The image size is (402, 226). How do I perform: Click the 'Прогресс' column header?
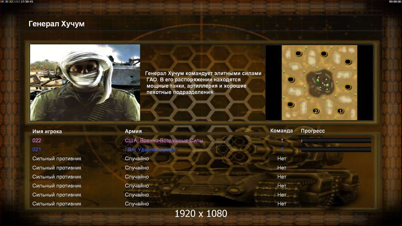313,131
